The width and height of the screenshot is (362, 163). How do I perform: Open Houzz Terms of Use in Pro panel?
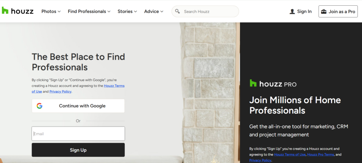(290, 155)
